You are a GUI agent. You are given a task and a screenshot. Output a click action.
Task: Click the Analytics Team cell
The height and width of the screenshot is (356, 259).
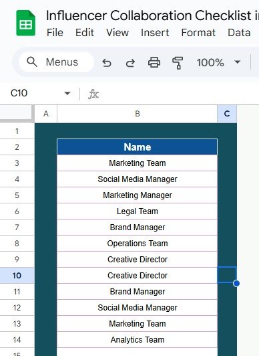[x=138, y=340]
